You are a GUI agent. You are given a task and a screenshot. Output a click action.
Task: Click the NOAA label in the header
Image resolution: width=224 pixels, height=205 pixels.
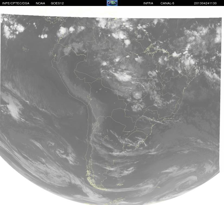(x=40, y=3)
